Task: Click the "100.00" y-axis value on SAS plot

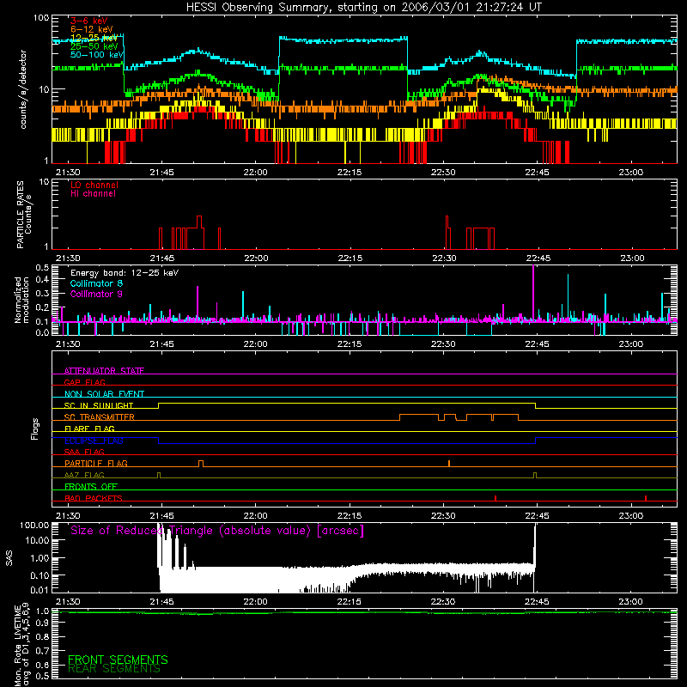Action: click(34, 525)
